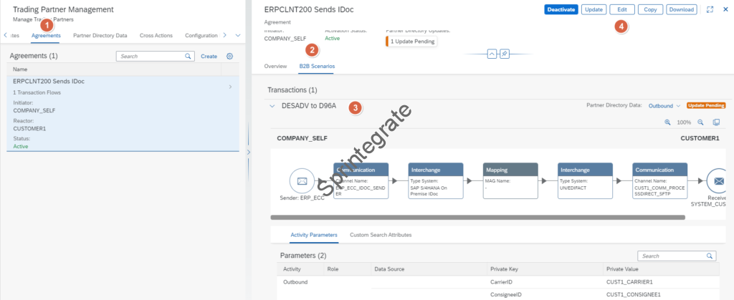Screen dimensions: 734x300
Task: Switch to the Partner Directory Data tab
Action: click(100, 35)
